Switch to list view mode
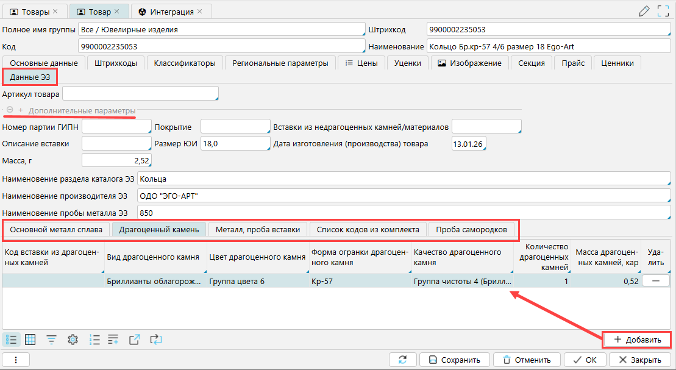 (11, 340)
